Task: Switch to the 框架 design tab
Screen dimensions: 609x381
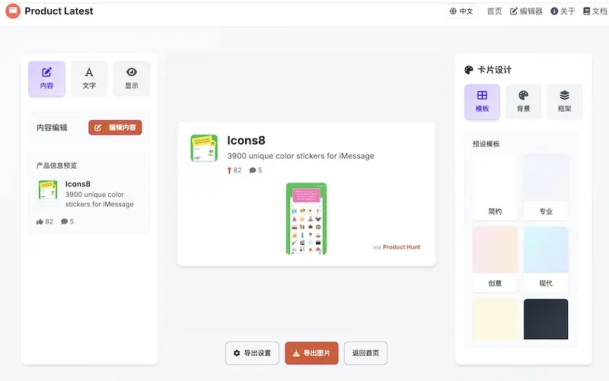Action: coord(564,102)
